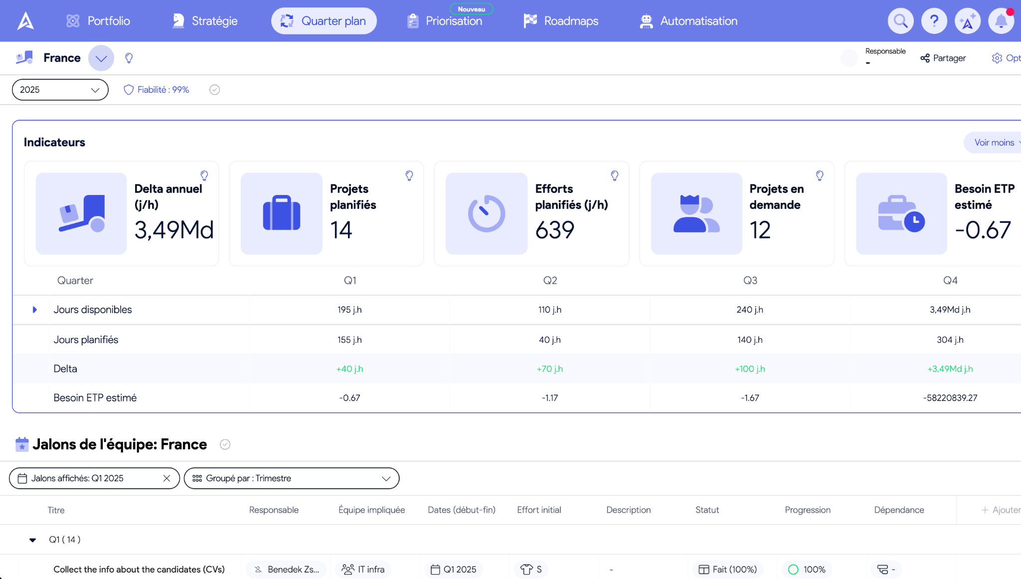Screen dimensions: 1021x579
Task: Expand the Jours disponibles row
Action: [x=34, y=310]
